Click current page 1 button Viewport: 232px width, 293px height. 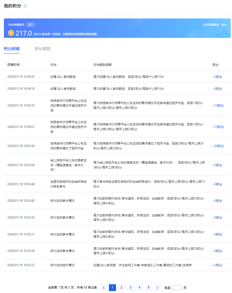point(112,287)
